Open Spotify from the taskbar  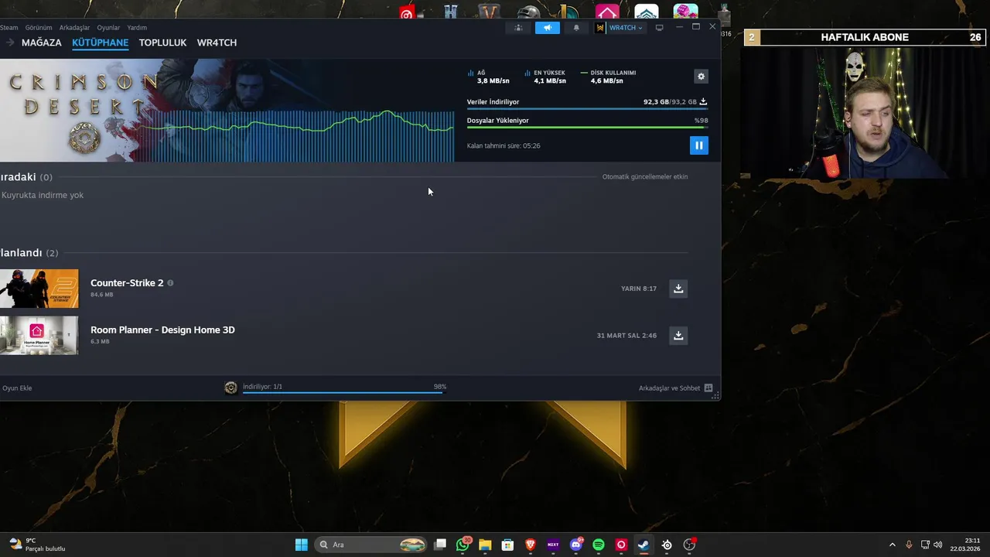coord(599,545)
